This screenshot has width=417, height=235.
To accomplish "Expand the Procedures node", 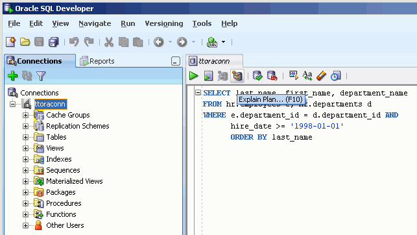I will point(25,203).
